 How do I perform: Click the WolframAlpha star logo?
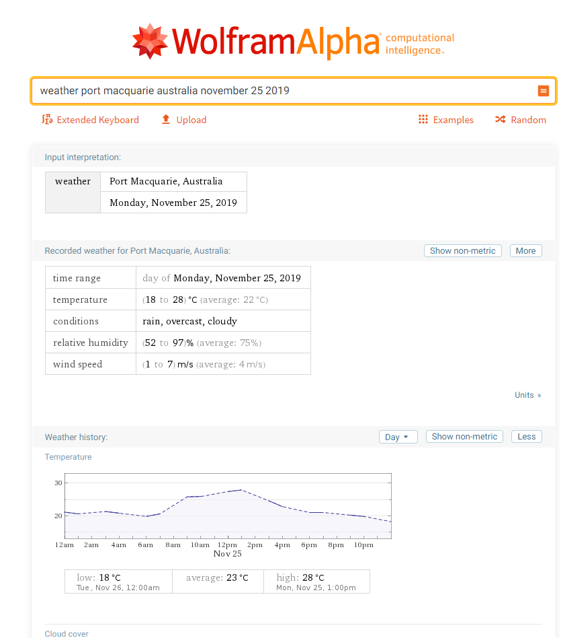point(150,41)
